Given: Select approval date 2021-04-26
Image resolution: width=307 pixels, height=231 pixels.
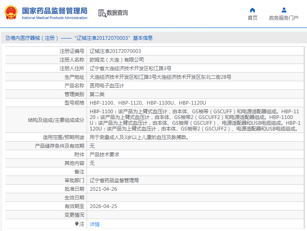Looking at the screenshot, I should (x=103, y=189).
